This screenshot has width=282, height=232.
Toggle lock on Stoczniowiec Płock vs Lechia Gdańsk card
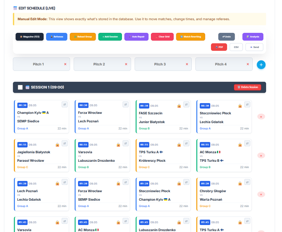[240, 106]
